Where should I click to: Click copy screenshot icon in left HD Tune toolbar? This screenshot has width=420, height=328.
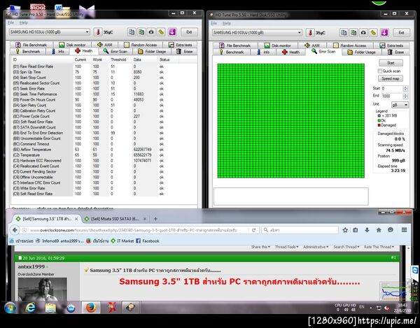click(141, 32)
